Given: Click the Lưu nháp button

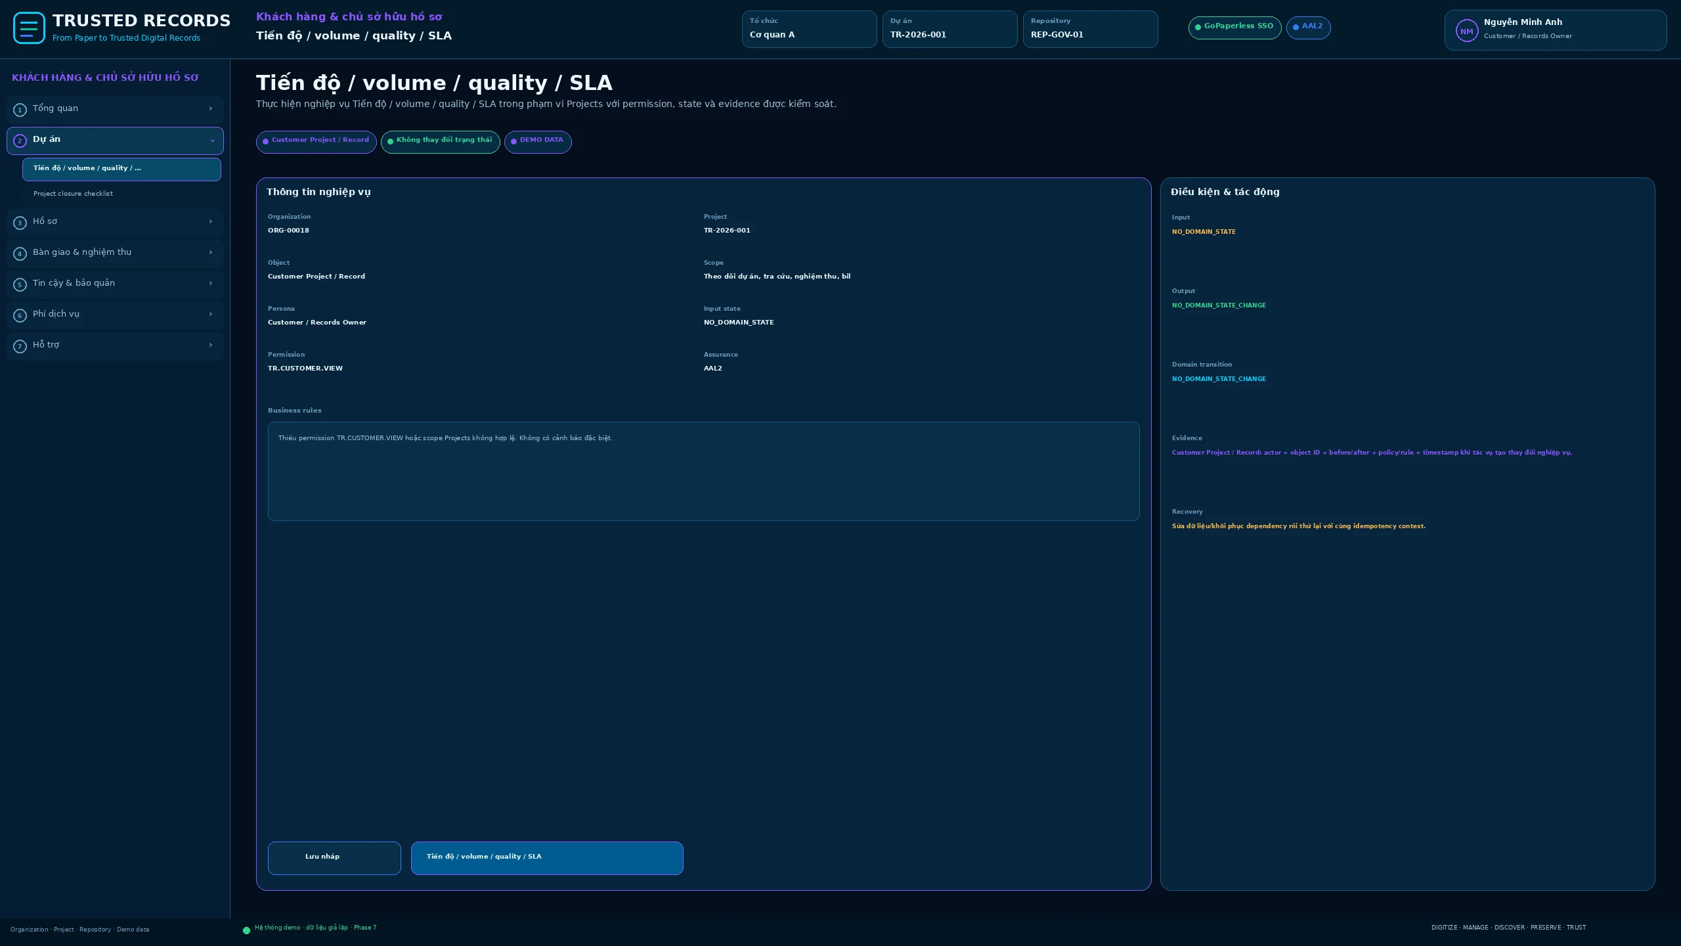Looking at the screenshot, I should click(334, 858).
